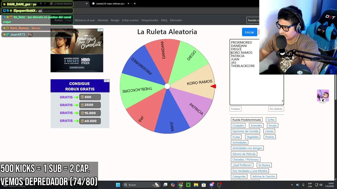Close the La Ruleta Aleatoria tab
Screen dimensions: 337x189
pyautogui.click(x=87, y=4)
